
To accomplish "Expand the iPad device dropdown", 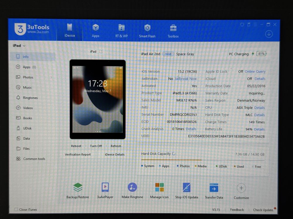I will [19, 46].
